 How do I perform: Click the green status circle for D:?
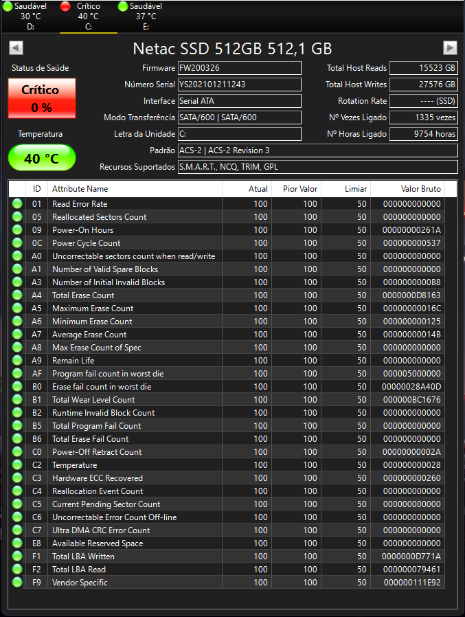click(8, 6)
